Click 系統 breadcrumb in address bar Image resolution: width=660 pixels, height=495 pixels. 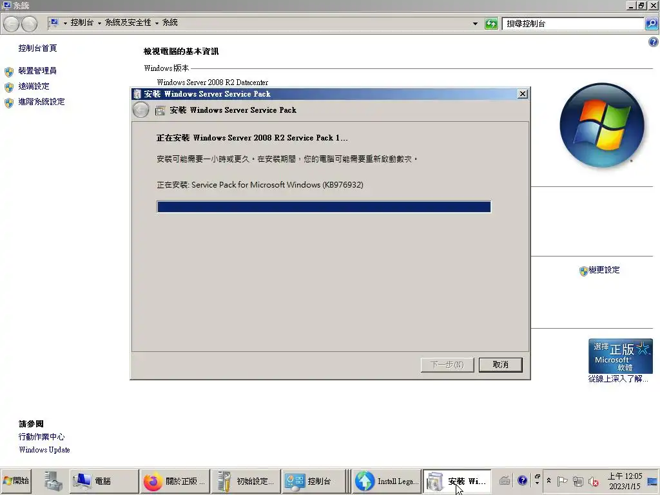point(170,23)
